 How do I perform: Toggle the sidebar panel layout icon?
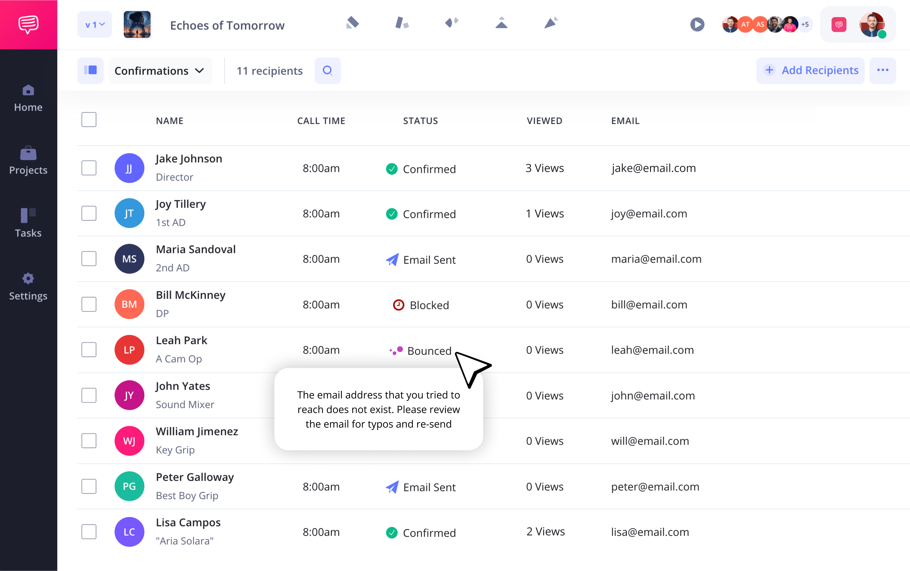click(x=90, y=71)
